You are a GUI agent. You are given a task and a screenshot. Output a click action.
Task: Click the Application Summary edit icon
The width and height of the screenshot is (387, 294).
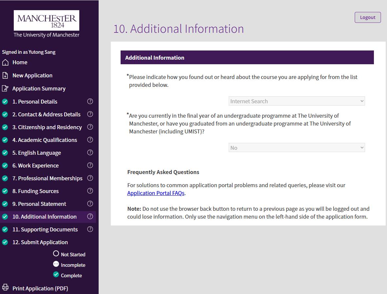[x=5, y=88]
